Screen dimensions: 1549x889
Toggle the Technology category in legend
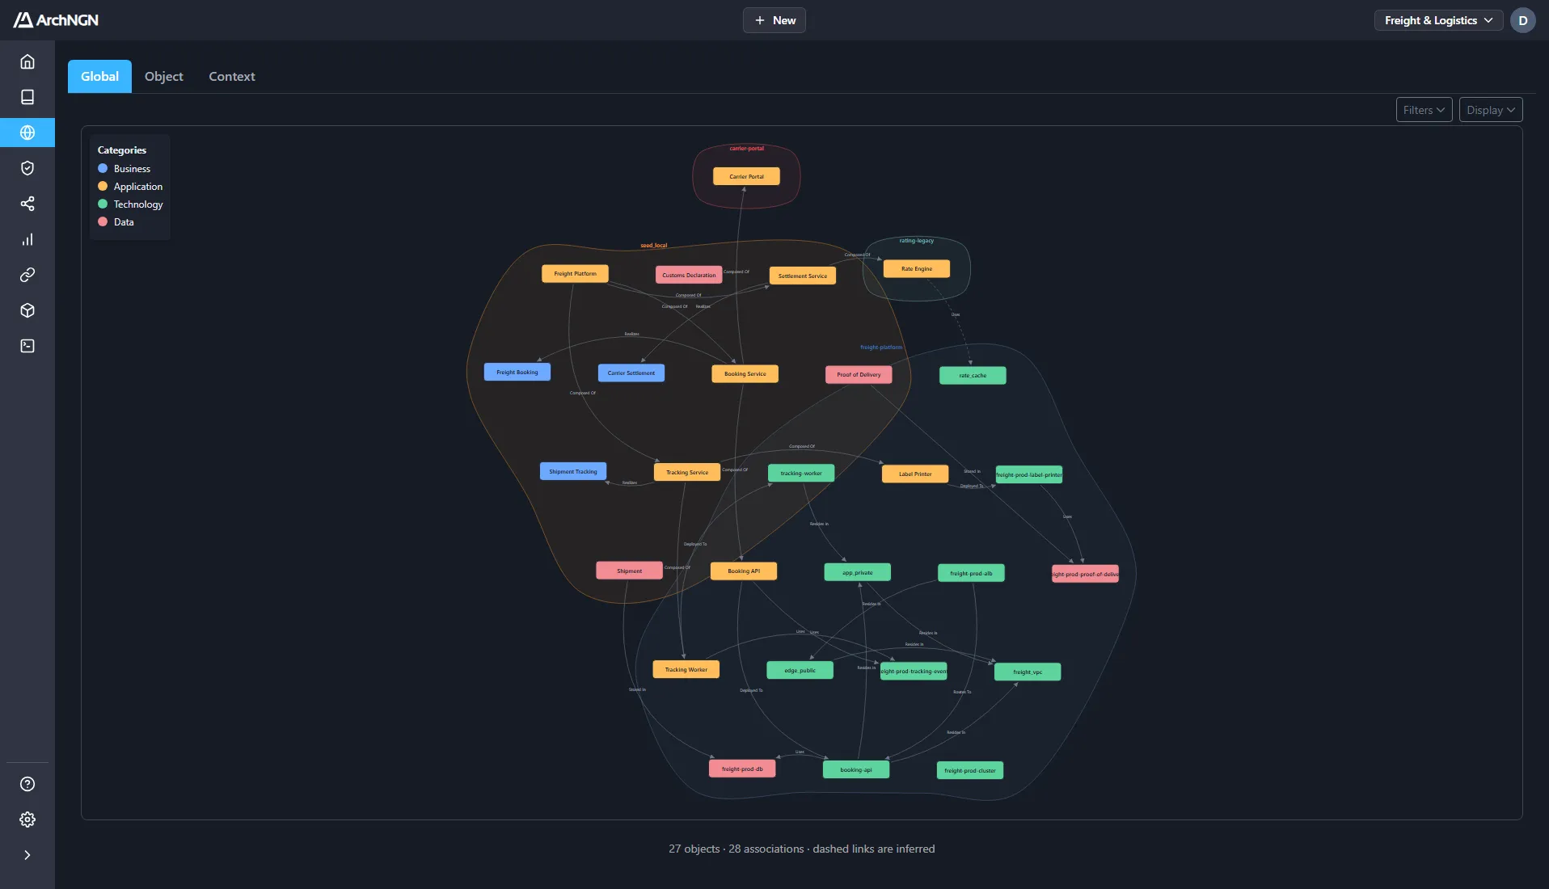tap(130, 204)
